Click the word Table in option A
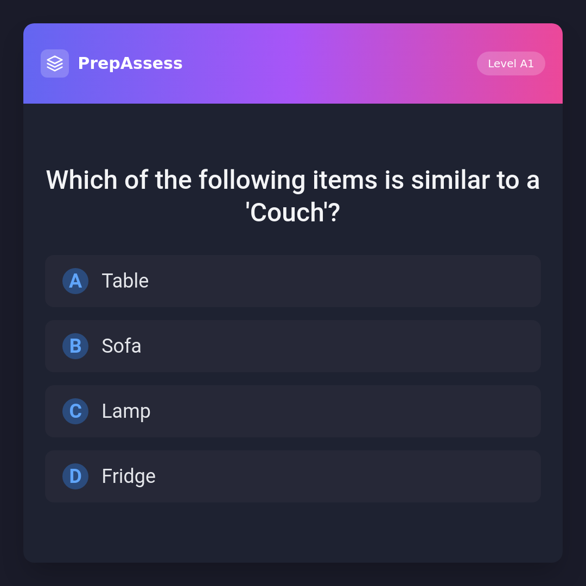The image size is (586, 586). [125, 281]
